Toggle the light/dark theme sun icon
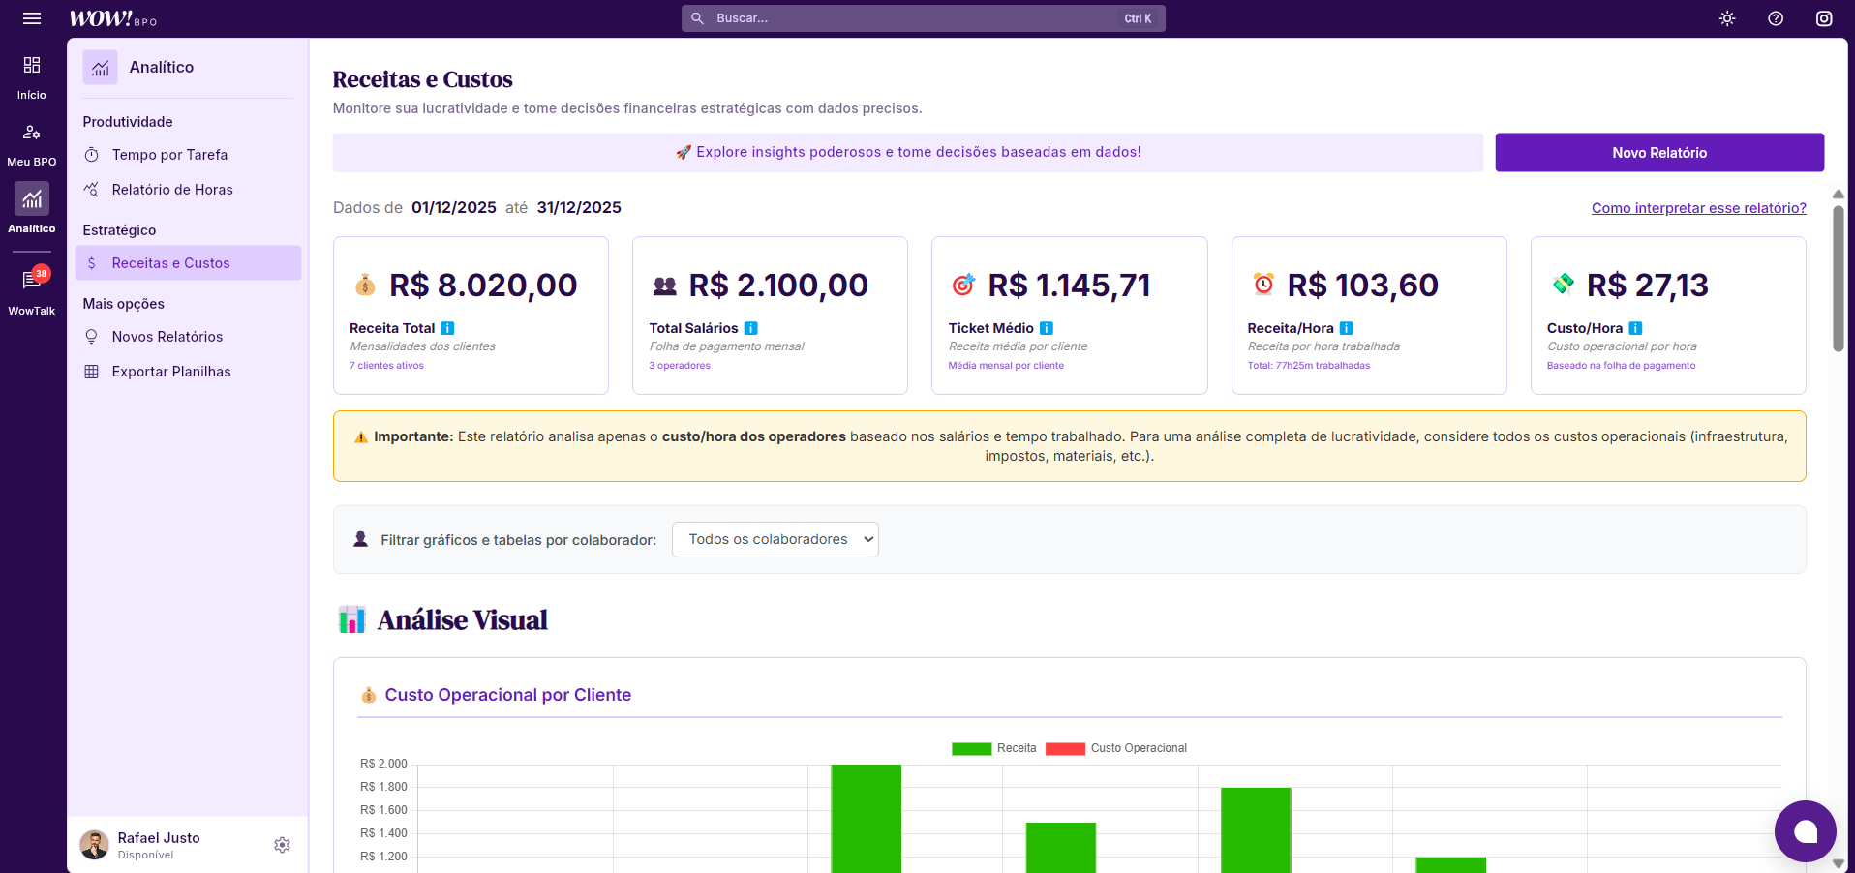Image resolution: width=1855 pixels, height=873 pixels. pyautogui.click(x=1727, y=18)
